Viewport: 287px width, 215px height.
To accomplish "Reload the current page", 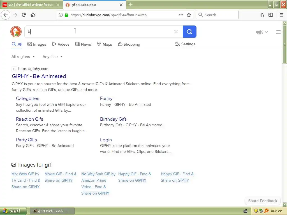I will (x=24, y=15).
